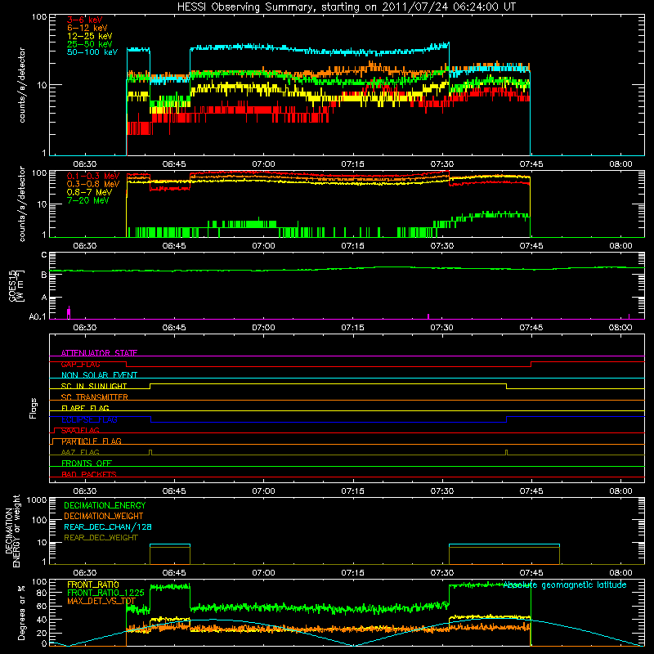Click the 7-20 MeV legend label
The width and height of the screenshot is (654, 654).
click(87, 200)
